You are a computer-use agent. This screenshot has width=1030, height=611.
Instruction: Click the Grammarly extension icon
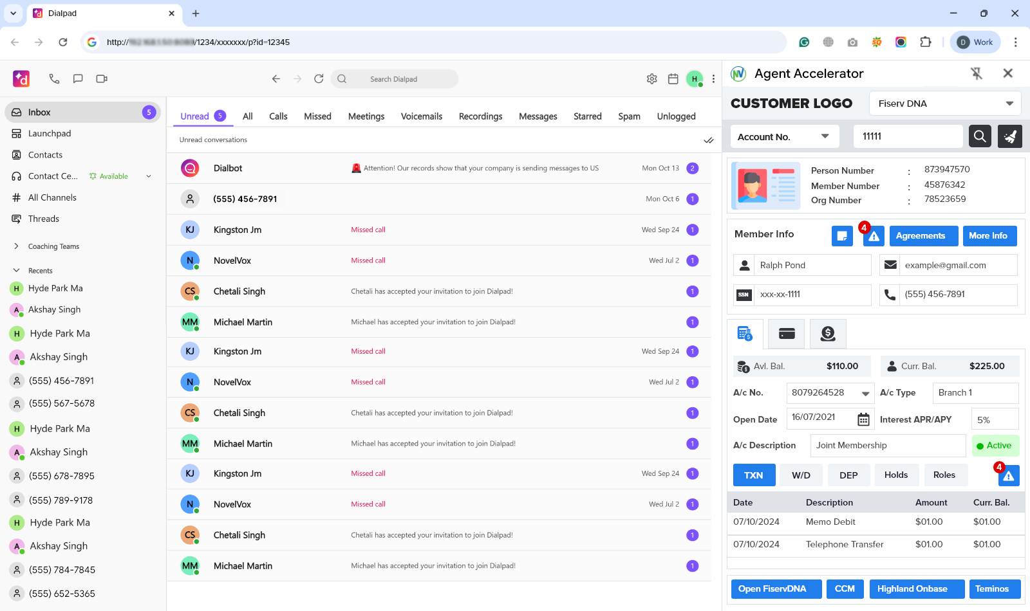click(804, 42)
